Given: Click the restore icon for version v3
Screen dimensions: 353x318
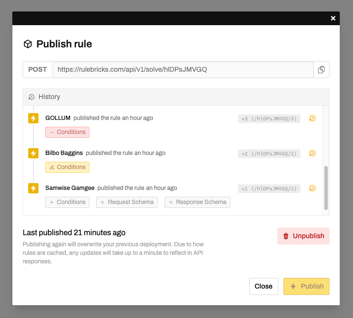Looking at the screenshot, I should tap(312, 118).
